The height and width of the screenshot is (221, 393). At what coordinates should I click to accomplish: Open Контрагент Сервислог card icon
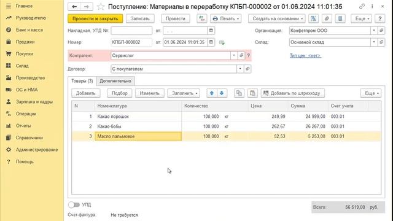[x=241, y=55]
